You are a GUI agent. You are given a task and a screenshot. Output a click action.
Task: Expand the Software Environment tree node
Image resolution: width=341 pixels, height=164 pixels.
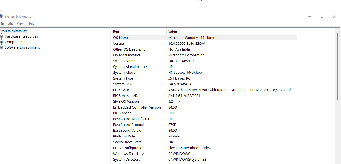1,47
